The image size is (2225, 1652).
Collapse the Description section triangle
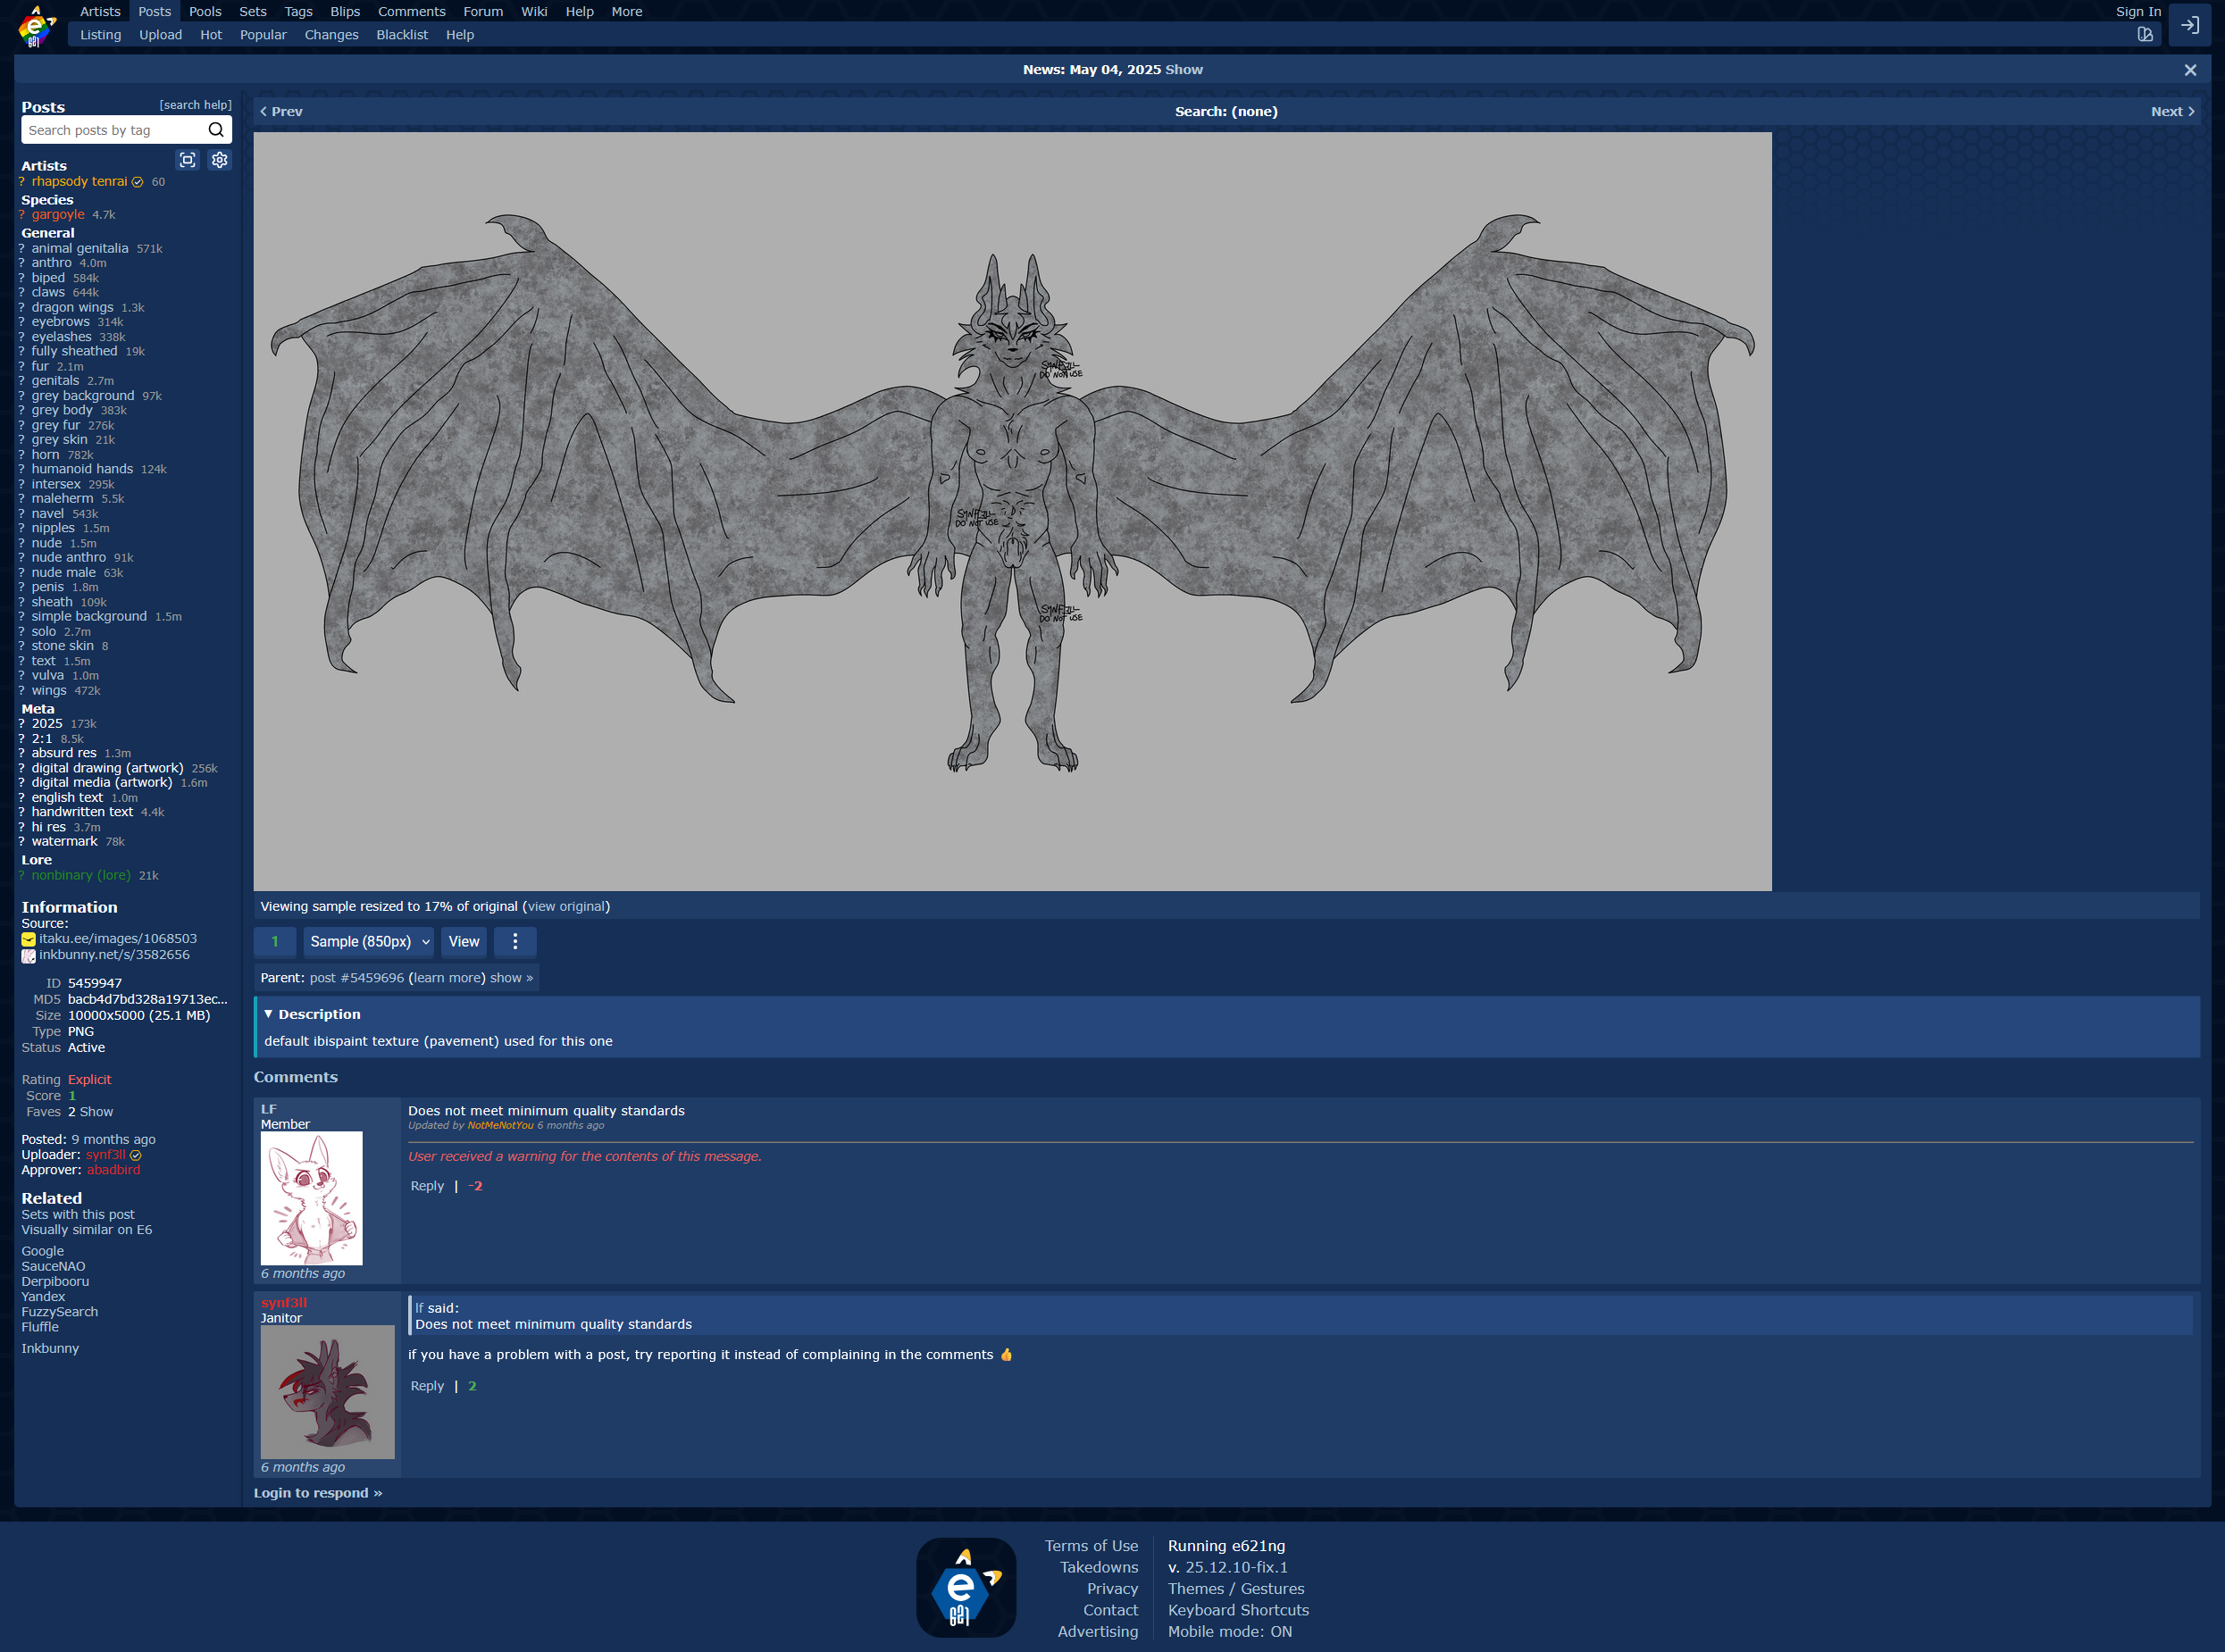point(268,1014)
